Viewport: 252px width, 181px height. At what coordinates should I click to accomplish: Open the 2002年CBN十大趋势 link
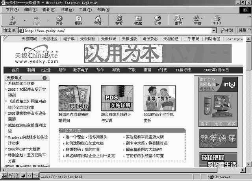(x=24, y=149)
